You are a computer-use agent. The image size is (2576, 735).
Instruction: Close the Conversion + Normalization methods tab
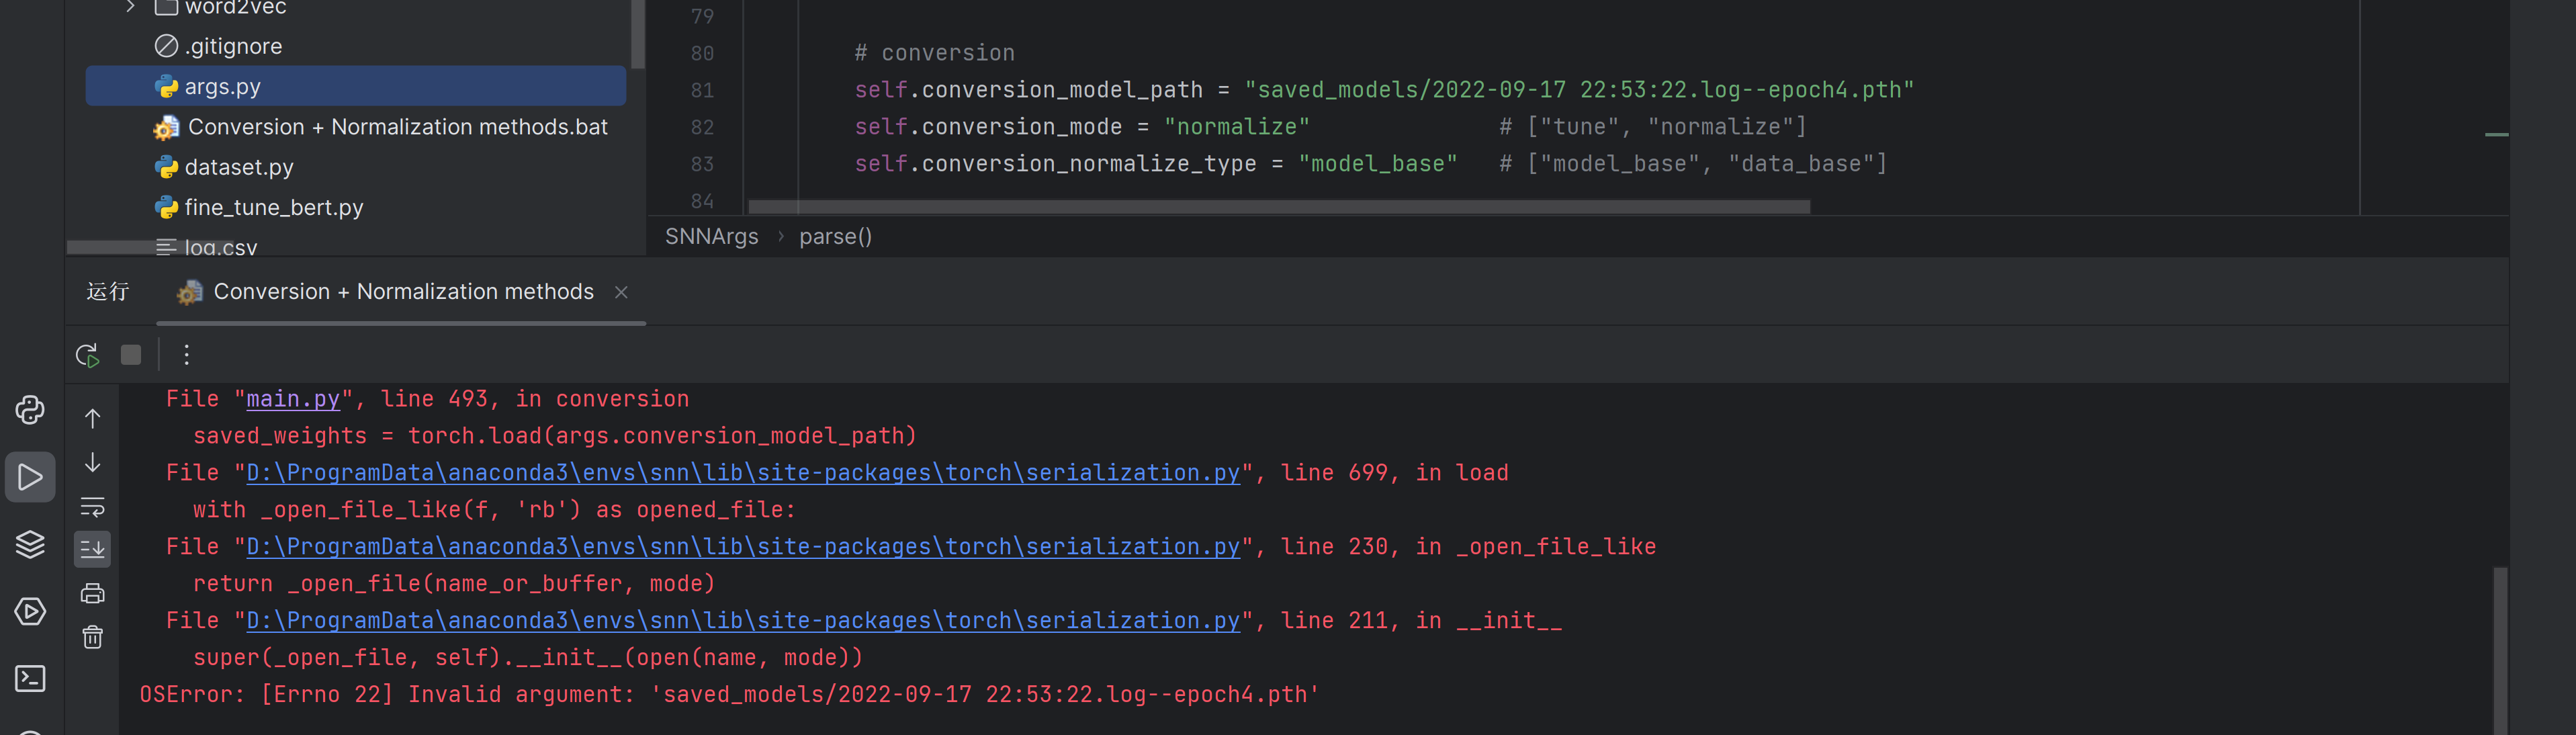click(x=621, y=292)
